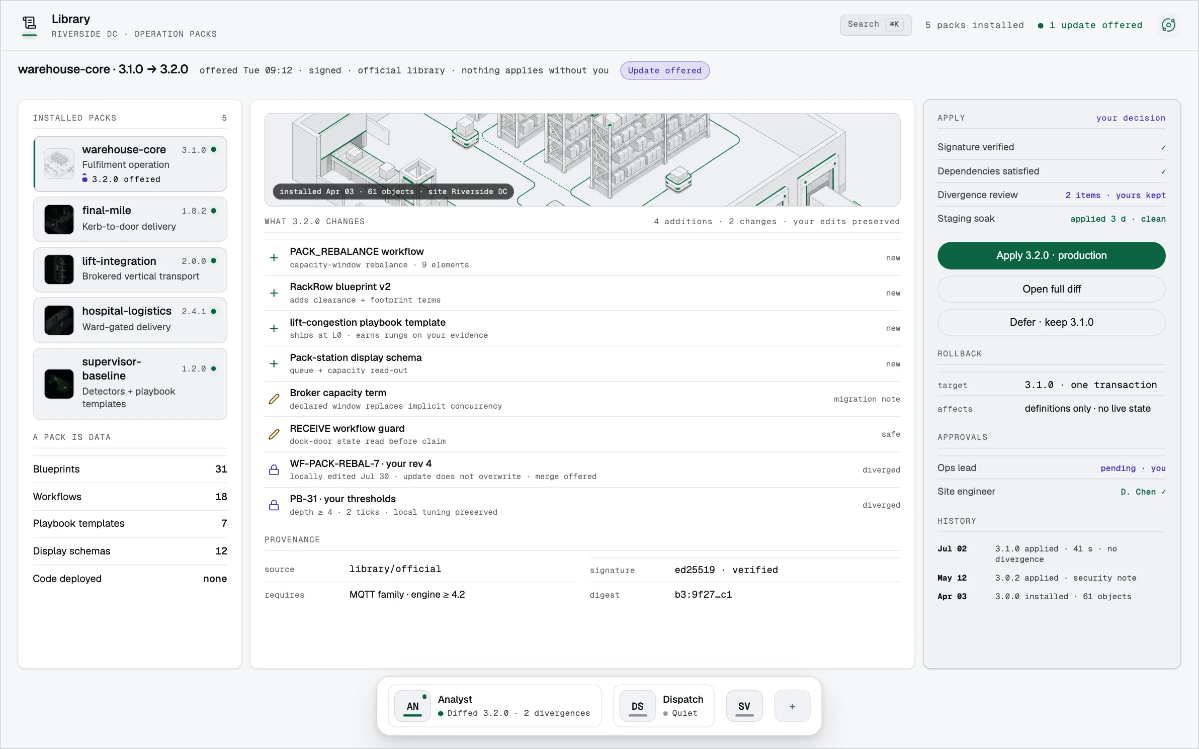Open Broker capacity term change row

[582, 399]
